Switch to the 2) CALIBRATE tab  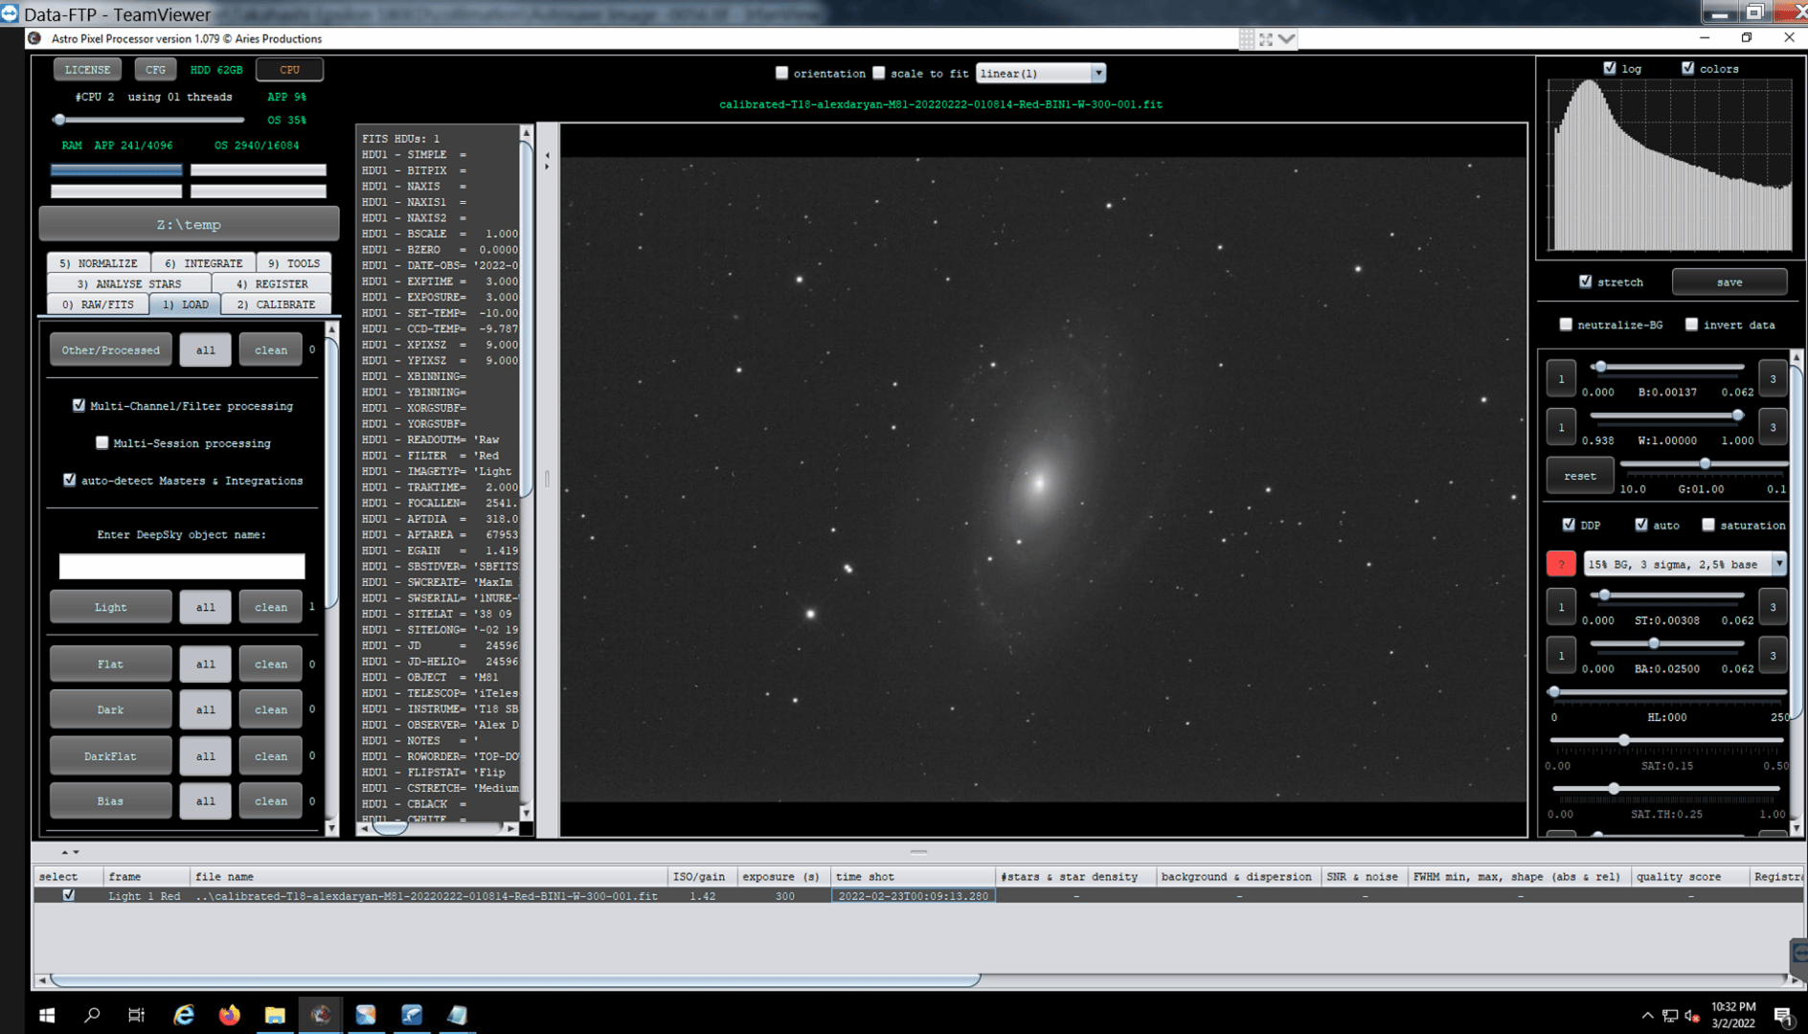click(x=276, y=304)
